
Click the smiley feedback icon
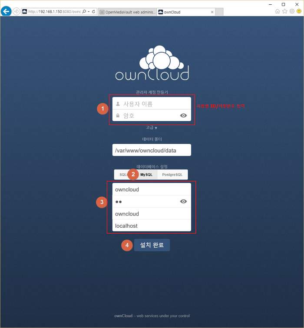299,11
